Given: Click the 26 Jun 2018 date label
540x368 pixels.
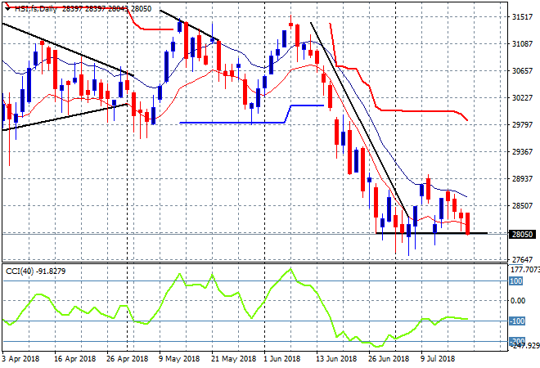Looking at the screenshot, I should click(x=389, y=359).
